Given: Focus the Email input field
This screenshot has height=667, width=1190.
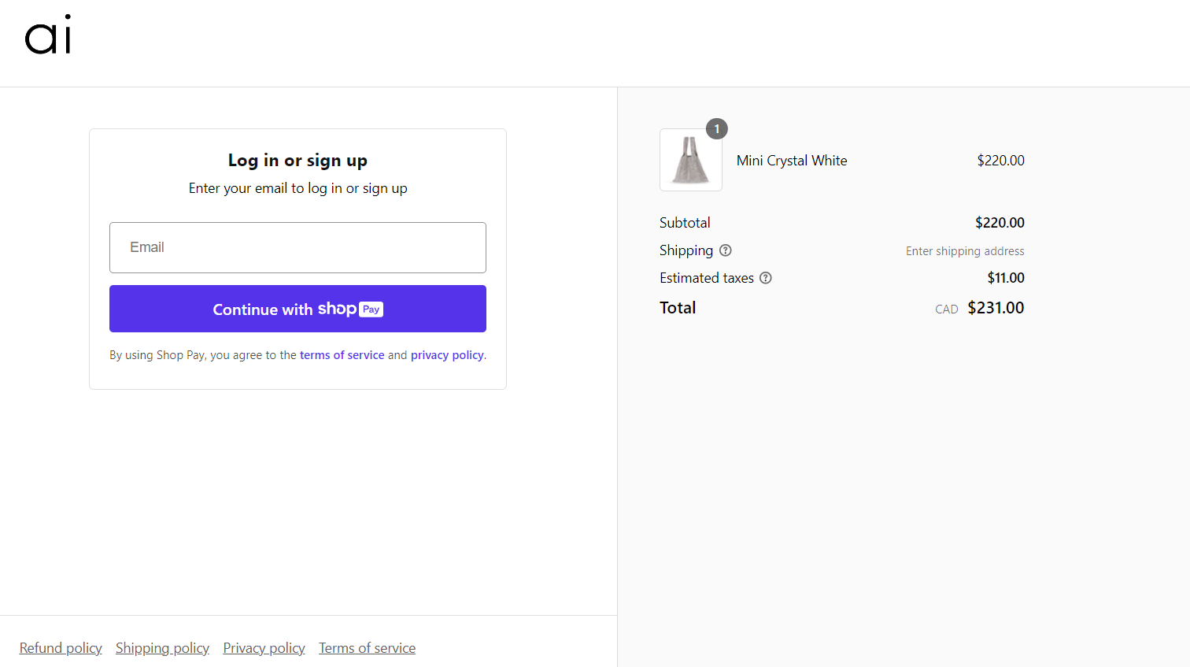Looking at the screenshot, I should pyautogui.click(x=297, y=247).
